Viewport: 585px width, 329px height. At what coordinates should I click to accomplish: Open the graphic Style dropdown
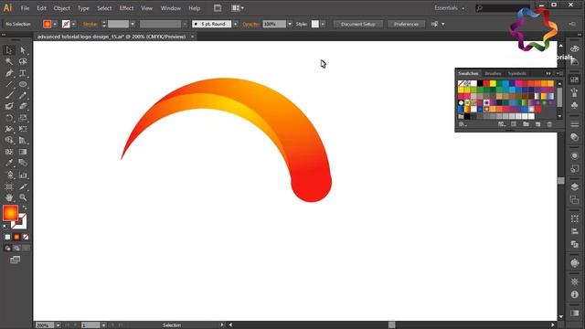323,25
